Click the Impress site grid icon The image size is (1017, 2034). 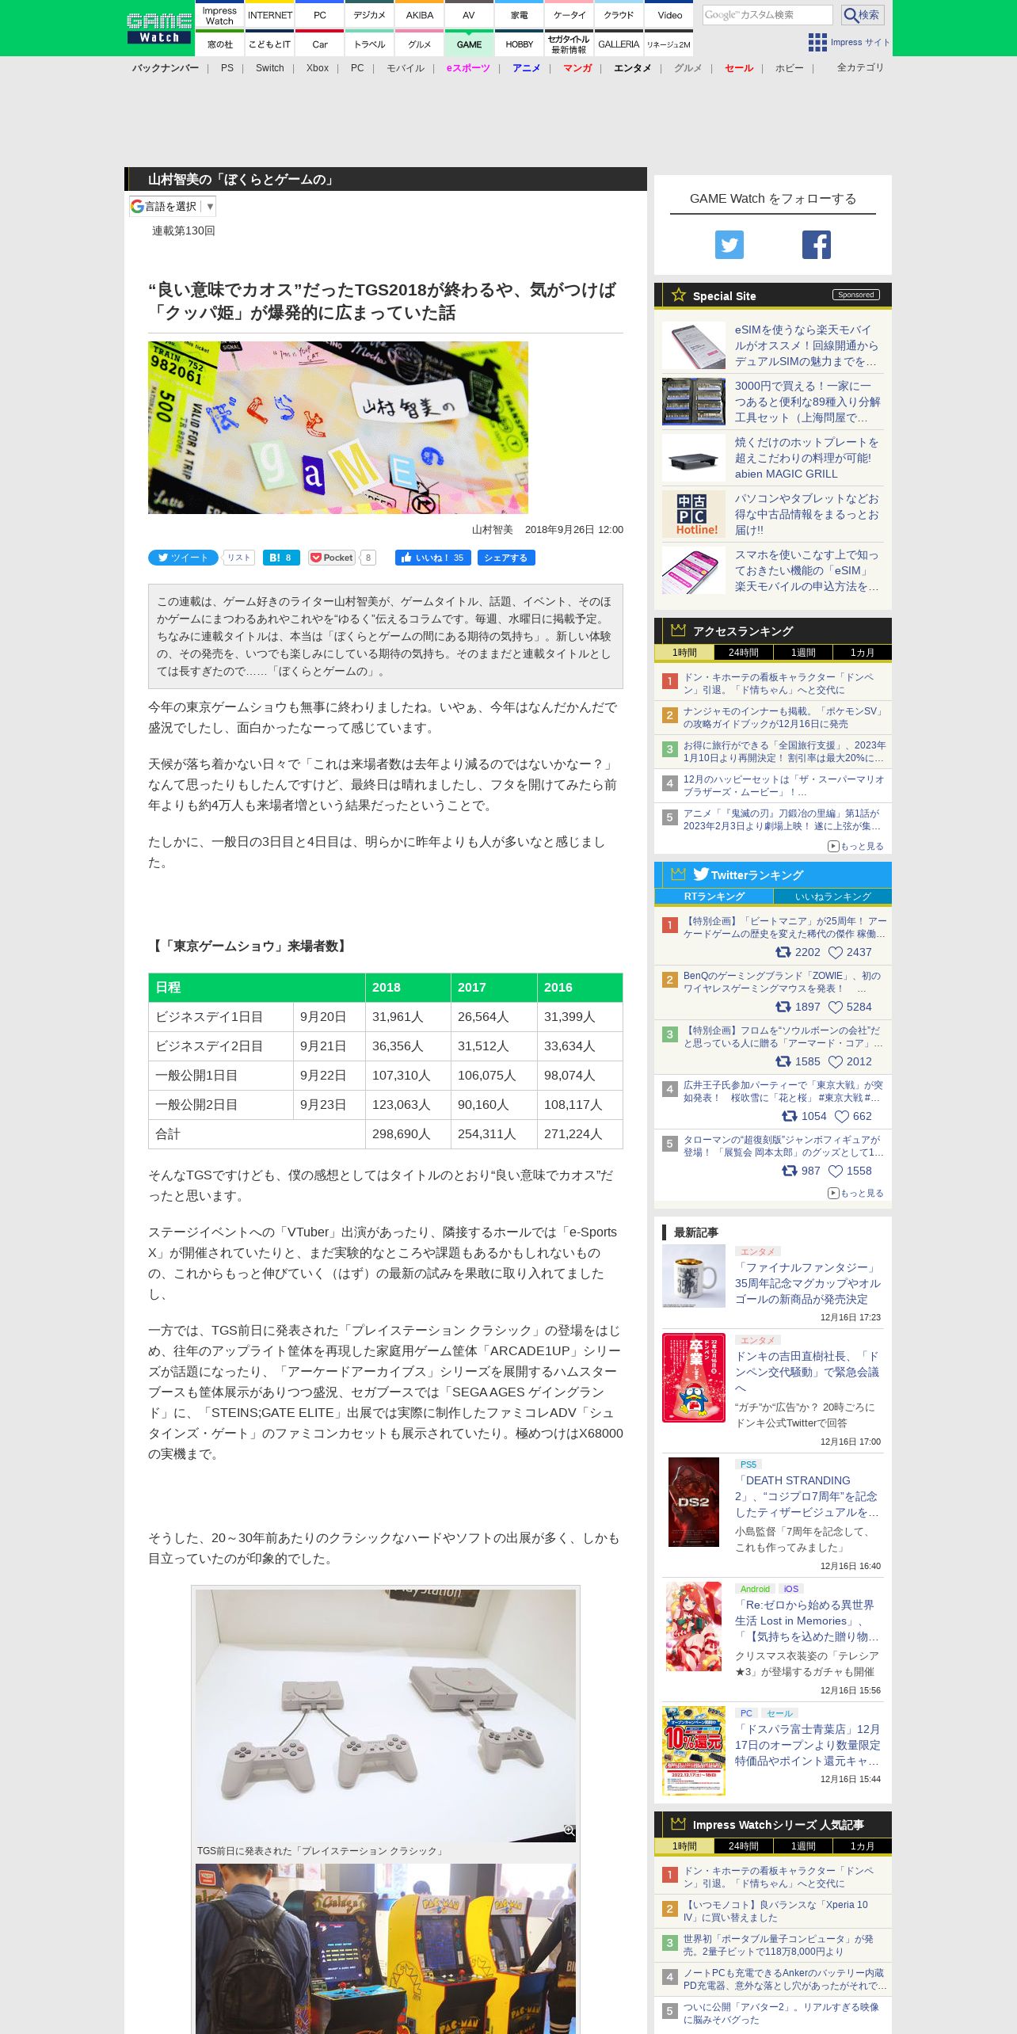pos(817,43)
